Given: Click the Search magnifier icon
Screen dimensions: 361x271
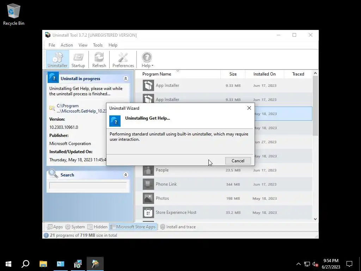Looking at the screenshot, I should (53, 174).
